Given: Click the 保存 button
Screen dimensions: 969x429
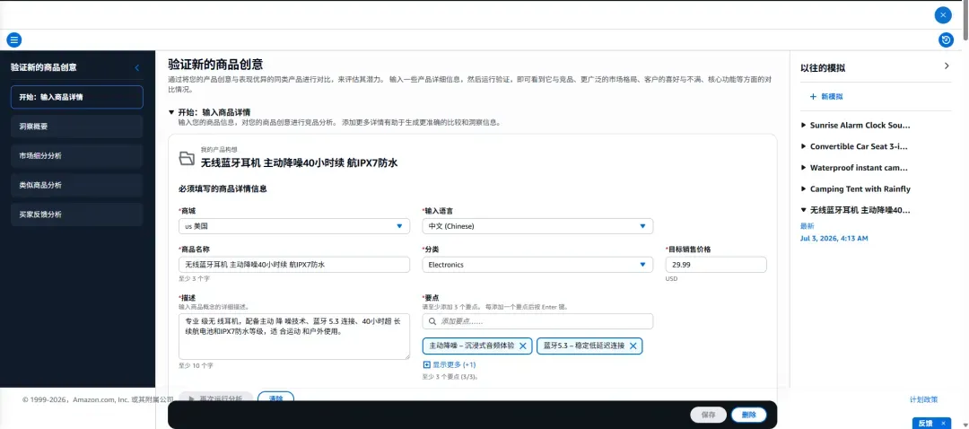Looking at the screenshot, I should (708, 415).
